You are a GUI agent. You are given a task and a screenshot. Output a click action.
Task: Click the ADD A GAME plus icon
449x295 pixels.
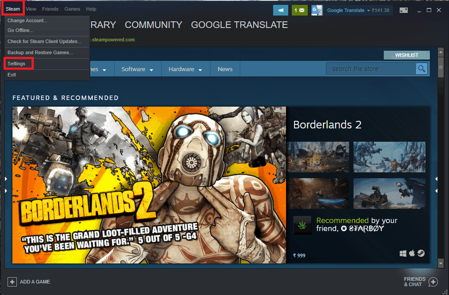(12, 282)
